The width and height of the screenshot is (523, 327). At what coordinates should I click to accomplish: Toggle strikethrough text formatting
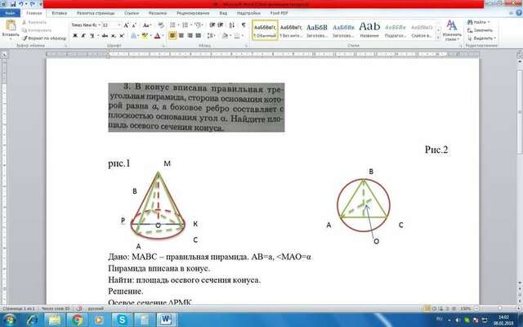click(x=105, y=36)
